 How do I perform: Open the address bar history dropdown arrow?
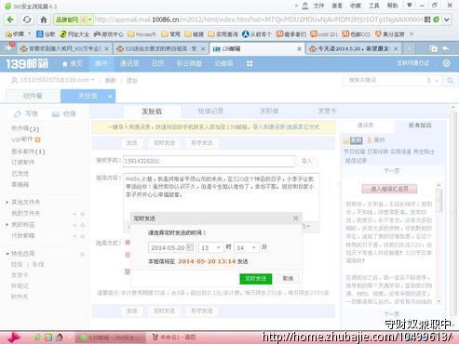[446, 20]
